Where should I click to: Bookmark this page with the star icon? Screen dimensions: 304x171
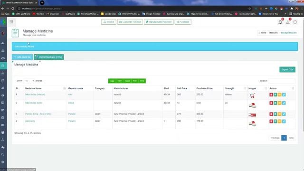point(249,9)
